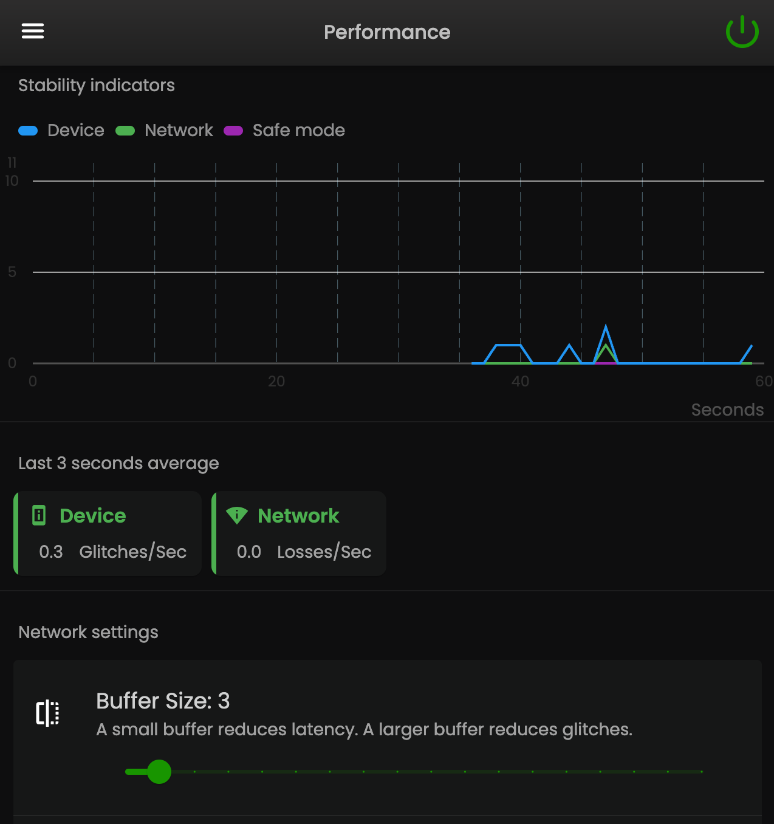Click the green Network legend swatch
The width and height of the screenshot is (774, 824).
coord(125,131)
